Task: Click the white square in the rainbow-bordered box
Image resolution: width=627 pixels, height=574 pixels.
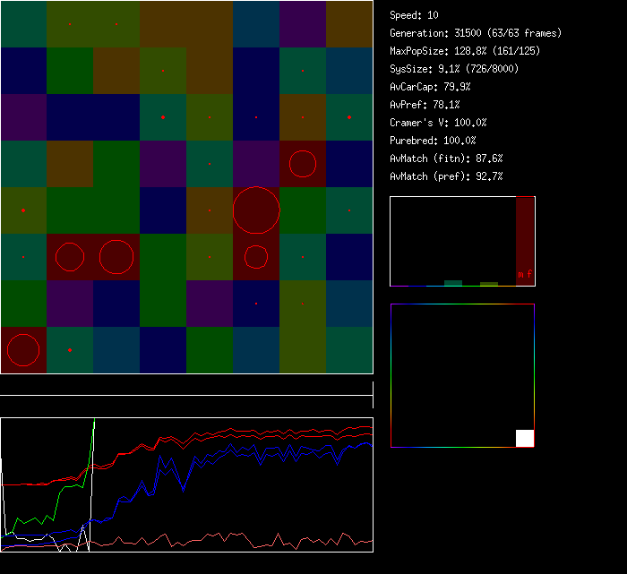Action: click(x=525, y=438)
